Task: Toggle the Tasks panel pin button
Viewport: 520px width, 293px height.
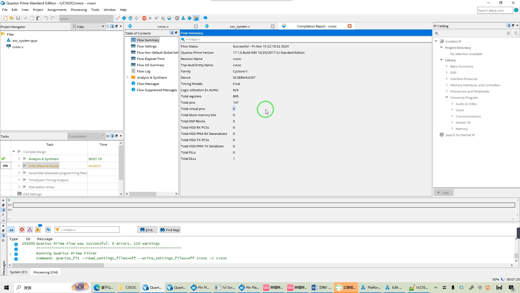Action: (x=112, y=136)
